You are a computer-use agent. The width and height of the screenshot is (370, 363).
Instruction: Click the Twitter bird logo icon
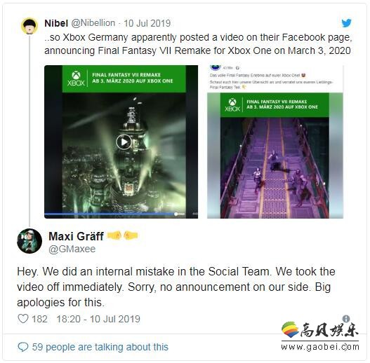point(346,23)
